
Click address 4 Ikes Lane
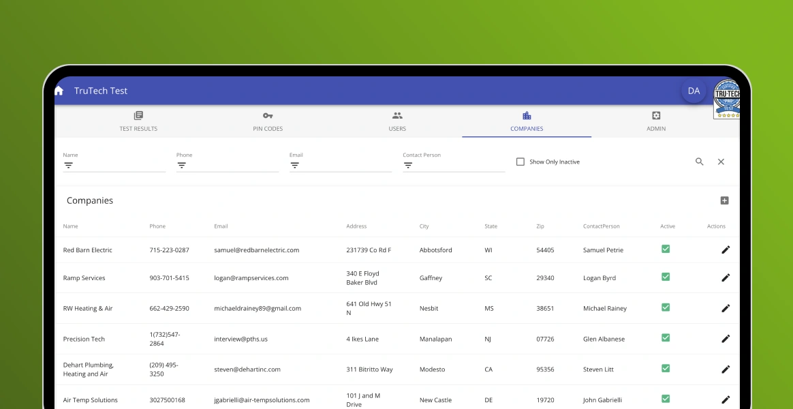click(x=362, y=339)
